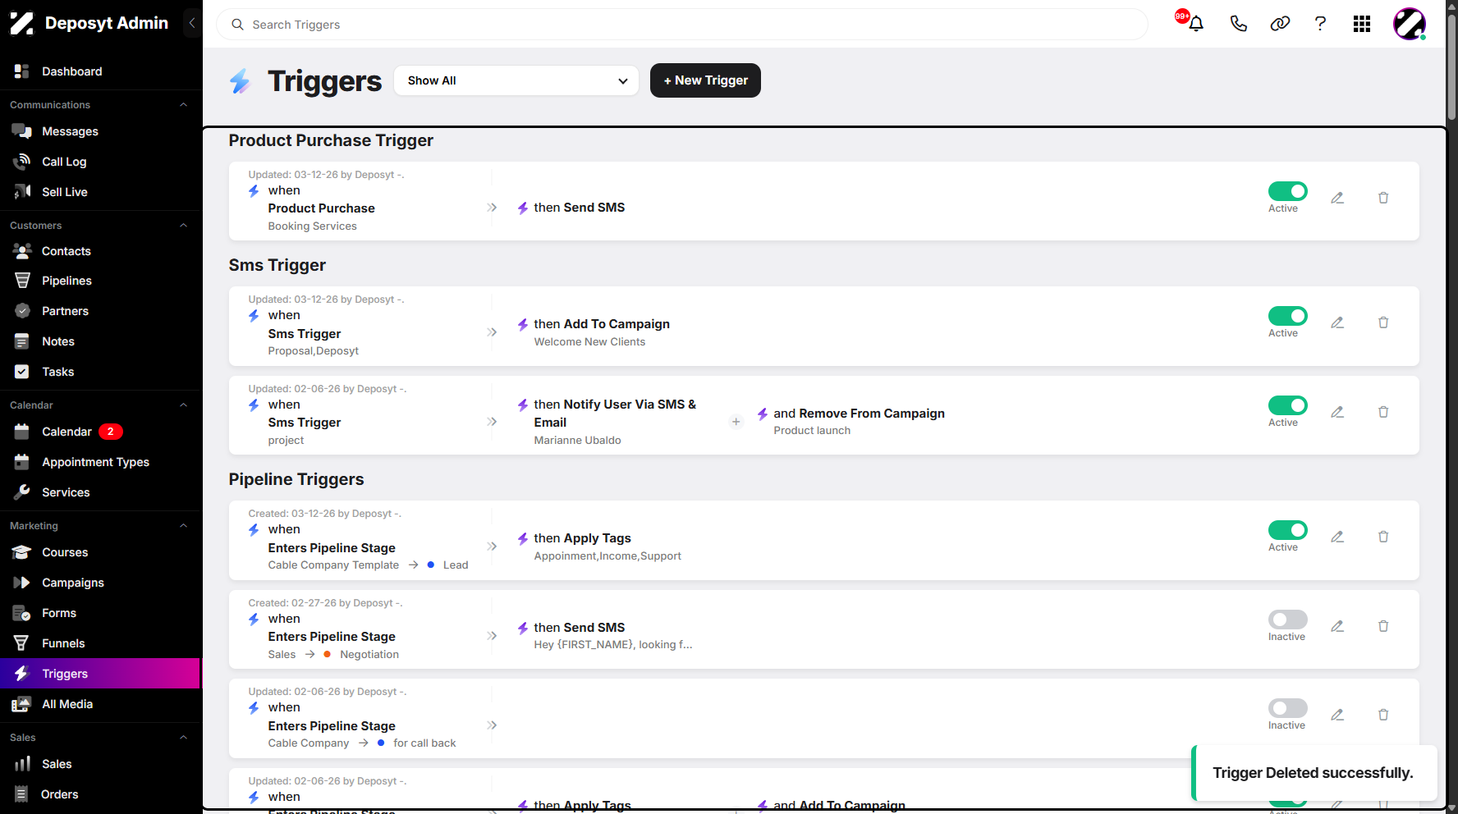1458x814 pixels.
Task: Open the apps grid menu
Action: coord(1362,24)
